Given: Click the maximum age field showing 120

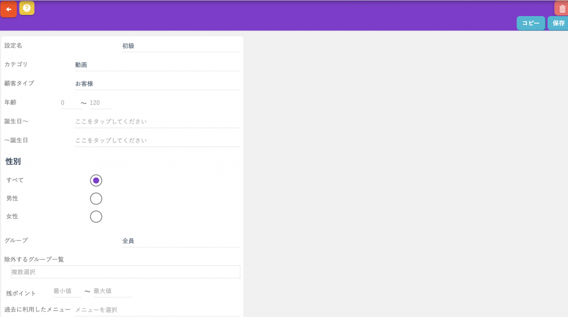Looking at the screenshot, I should tap(101, 103).
